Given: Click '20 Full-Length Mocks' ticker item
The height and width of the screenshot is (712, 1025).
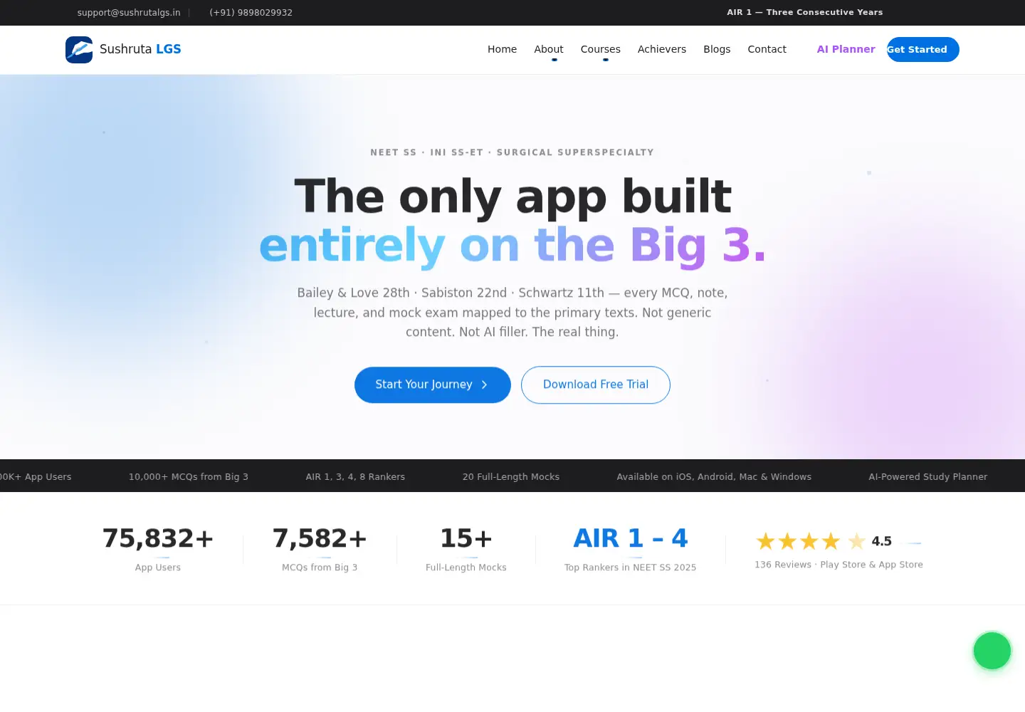Looking at the screenshot, I should tap(511, 477).
